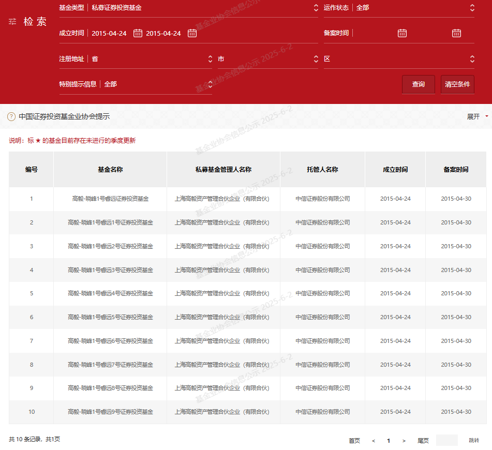Screen dimensions: 492x450
Task: Go to the previous page arrow
Action: click(x=374, y=441)
